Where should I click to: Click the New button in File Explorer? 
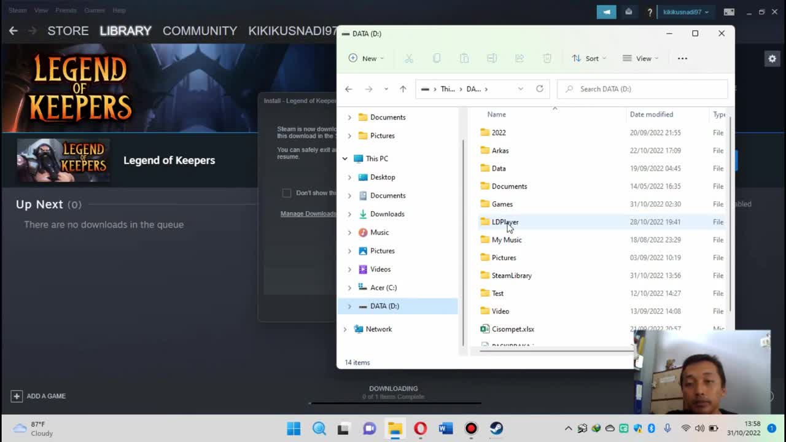(x=366, y=58)
